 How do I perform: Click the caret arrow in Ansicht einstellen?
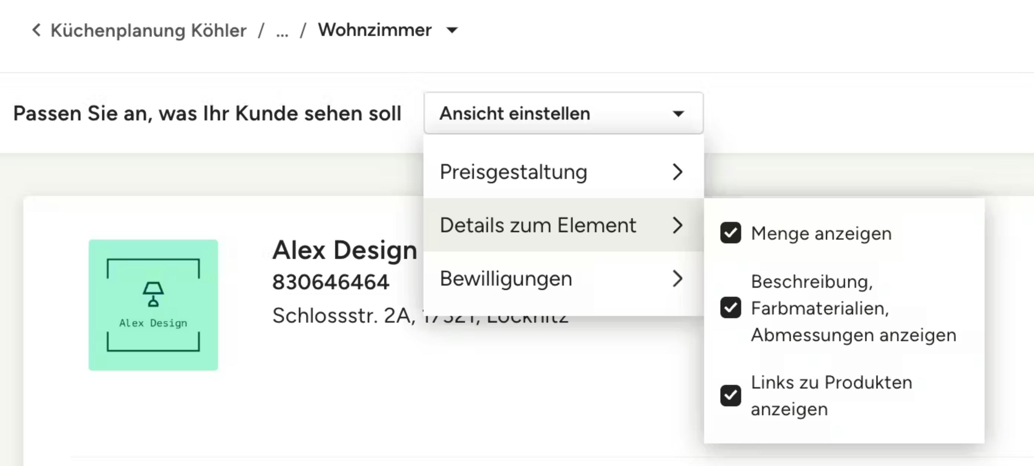tap(678, 114)
